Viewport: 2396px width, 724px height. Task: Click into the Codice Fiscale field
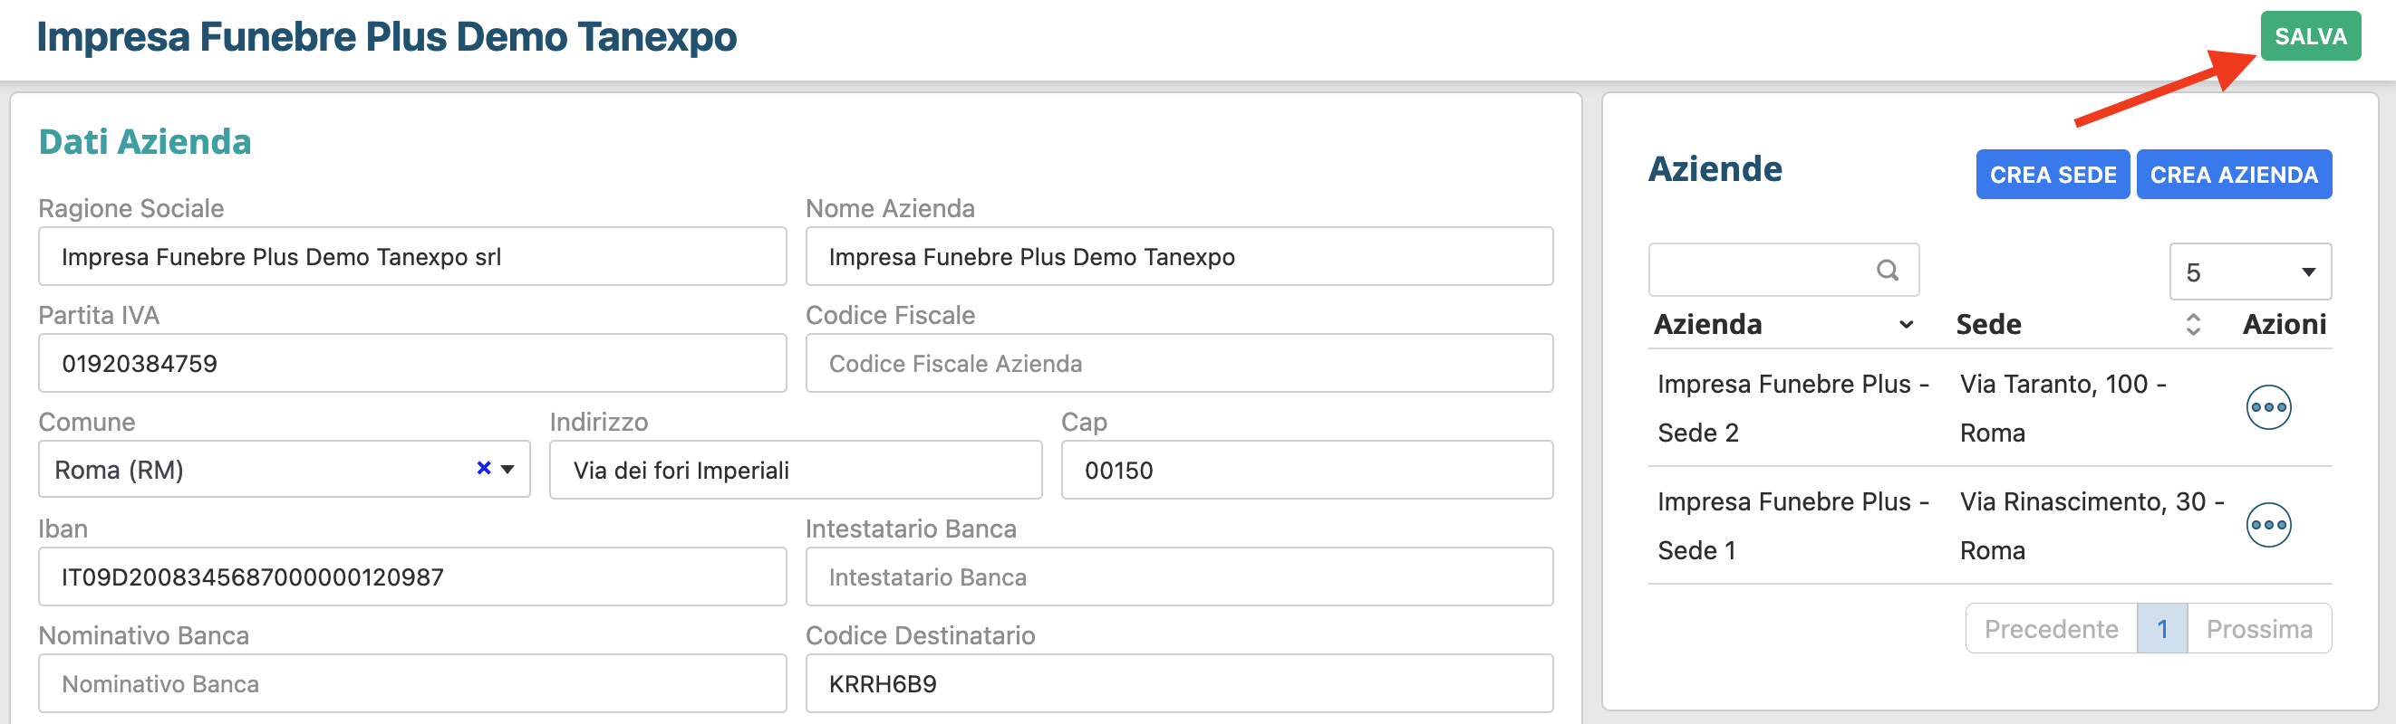click(1178, 364)
